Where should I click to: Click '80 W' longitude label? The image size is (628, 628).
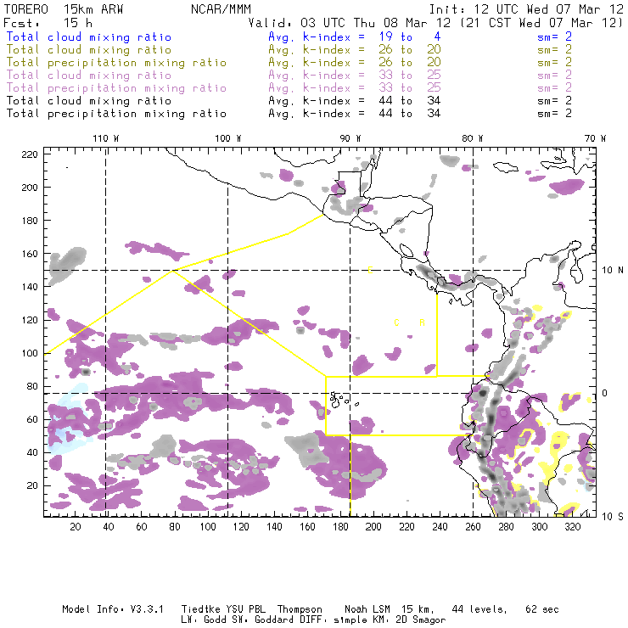click(472, 138)
